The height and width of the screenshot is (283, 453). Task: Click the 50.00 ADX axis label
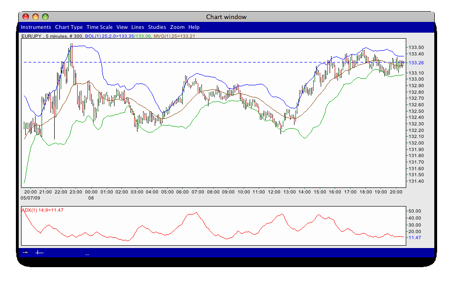pos(414,211)
